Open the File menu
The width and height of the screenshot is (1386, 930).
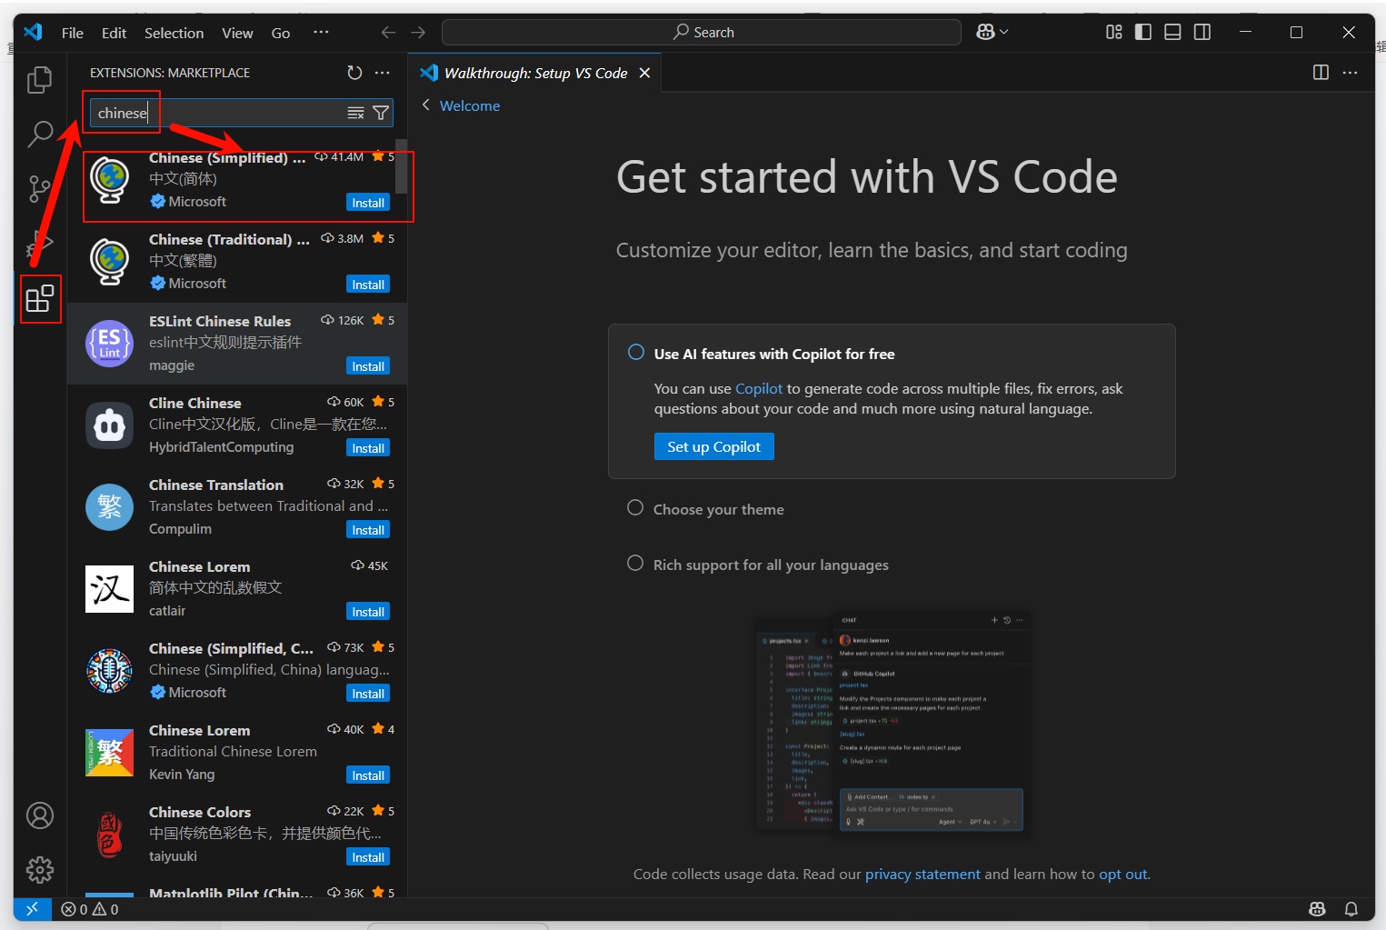coord(72,32)
